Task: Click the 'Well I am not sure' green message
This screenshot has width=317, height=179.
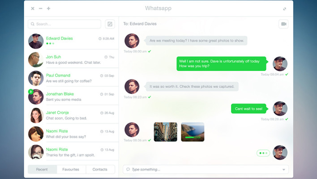Action: [x=222, y=64]
